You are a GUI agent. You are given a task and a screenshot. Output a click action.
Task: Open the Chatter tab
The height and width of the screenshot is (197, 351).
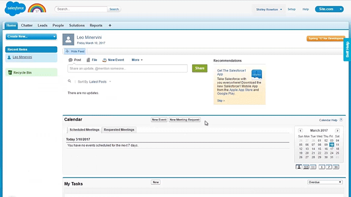27,26
